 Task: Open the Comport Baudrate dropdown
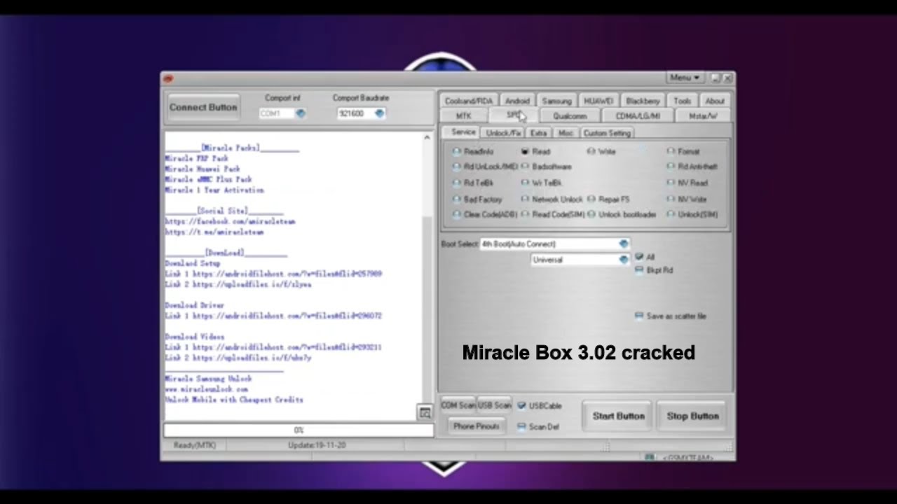pos(380,113)
